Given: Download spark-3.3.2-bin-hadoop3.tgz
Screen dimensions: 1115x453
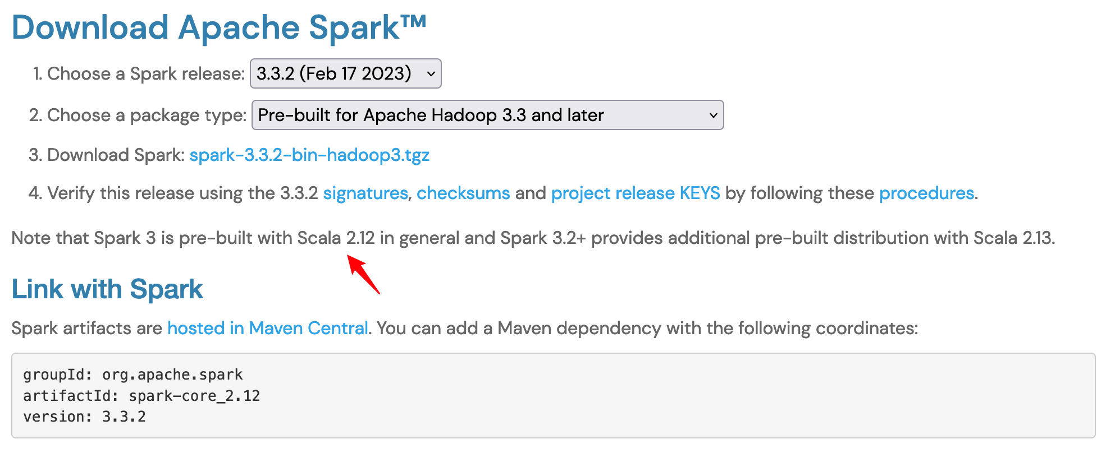Looking at the screenshot, I should (309, 155).
